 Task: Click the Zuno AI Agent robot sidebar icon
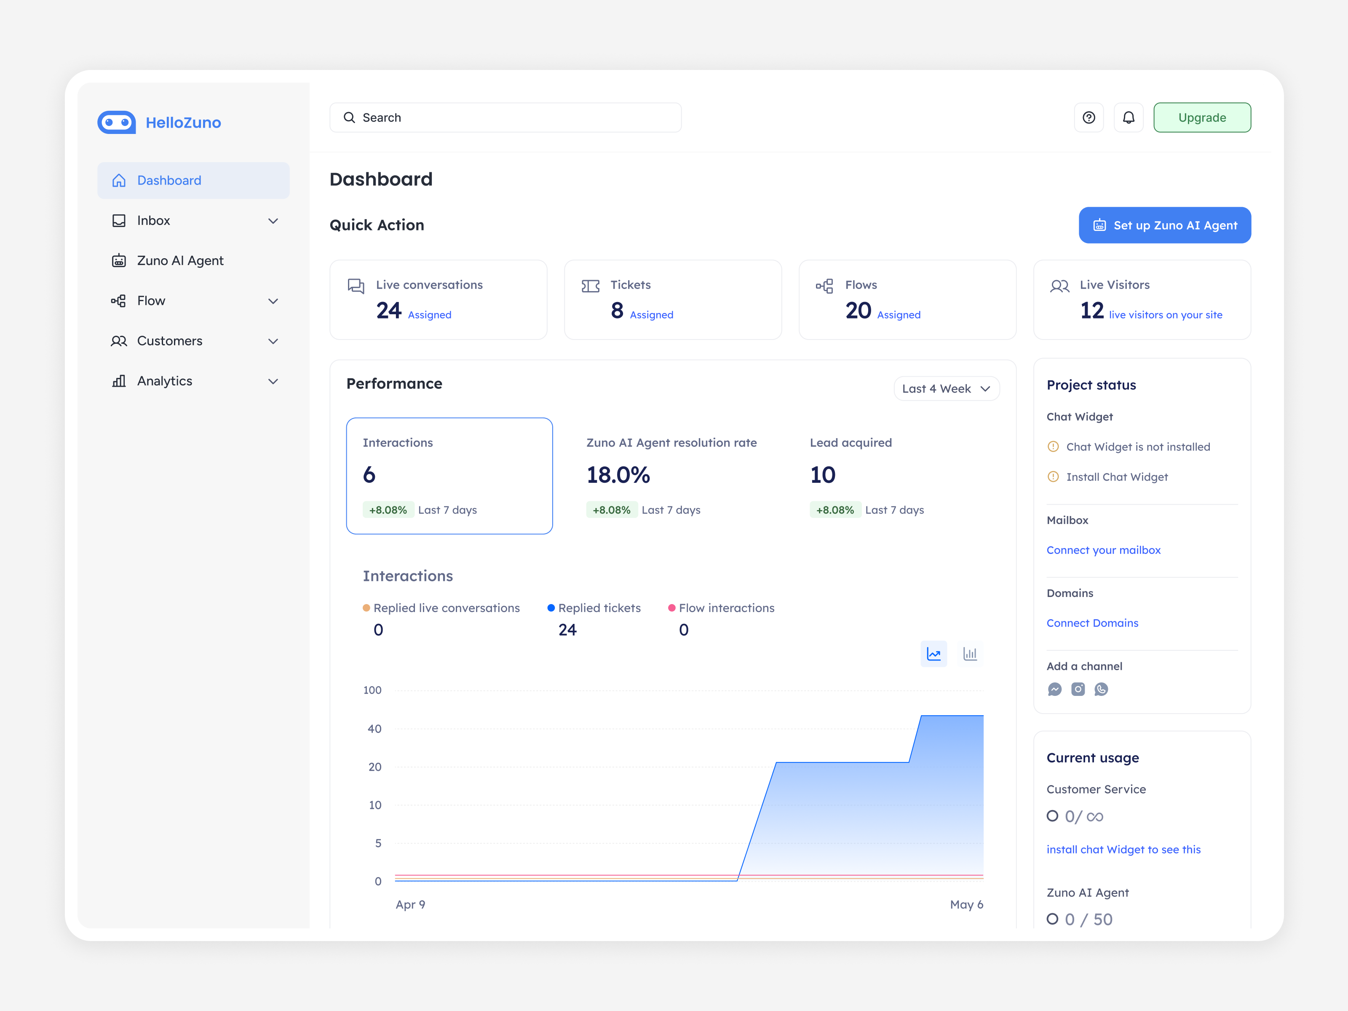[x=119, y=261]
